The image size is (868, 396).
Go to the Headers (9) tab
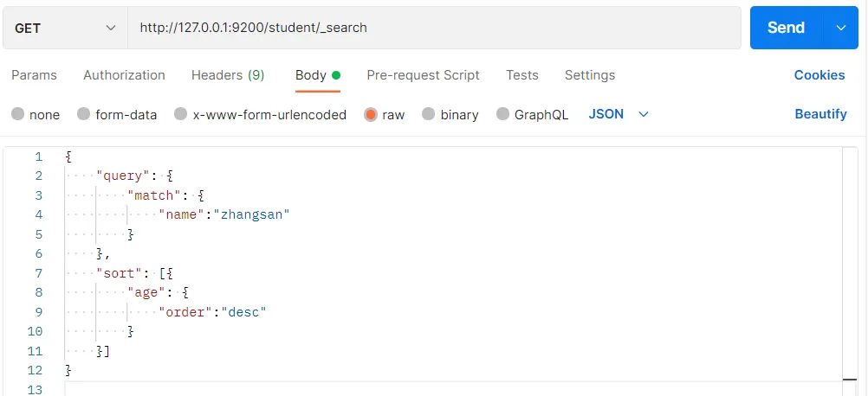point(228,75)
